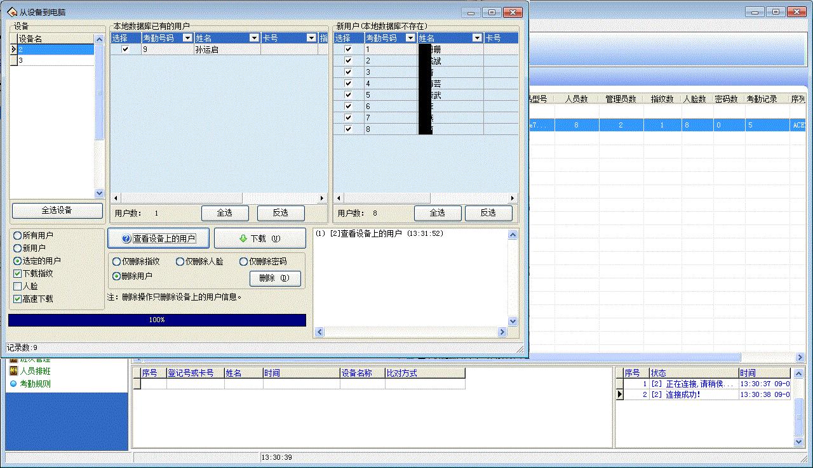Image resolution: width=813 pixels, height=468 pixels.
Task: Open 人员排班 in the left sidebar
Action: (x=35, y=371)
